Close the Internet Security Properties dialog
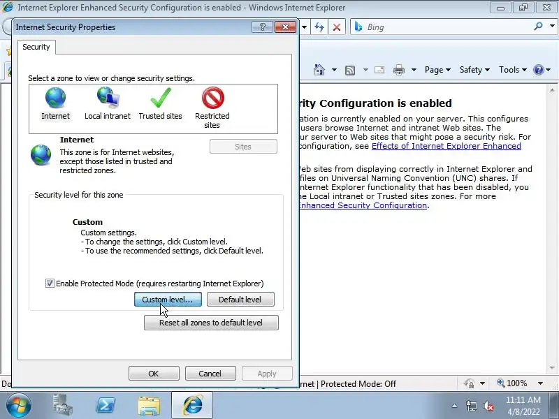The width and height of the screenshot is (559, 419). (285, 27)
